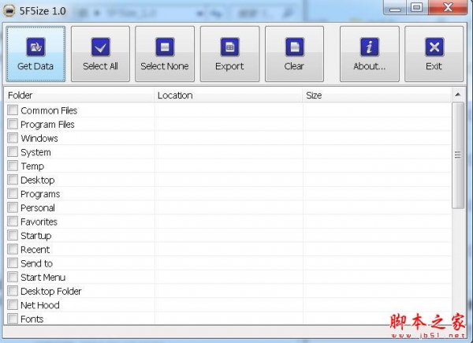Enable the Net Hood checkbox
Screen dimensions: 473x343
(13, 304)
